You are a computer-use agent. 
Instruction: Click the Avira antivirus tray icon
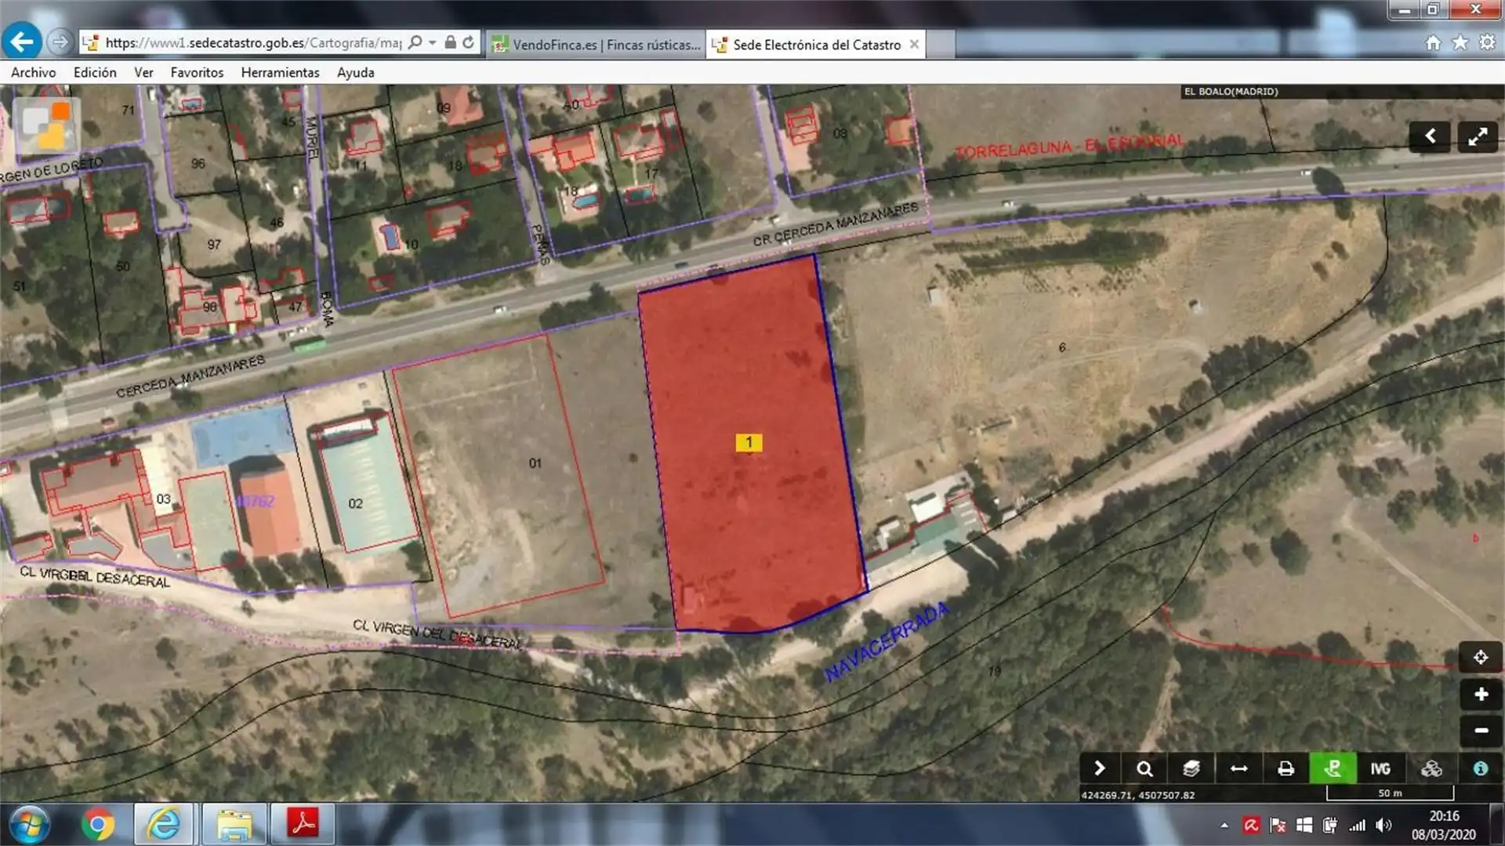[x=1251, y=825]
